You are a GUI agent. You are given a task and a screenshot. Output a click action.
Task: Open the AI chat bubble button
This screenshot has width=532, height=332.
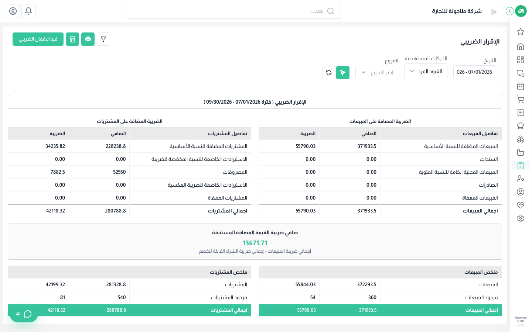pyautogui.click(x=24, y=314)
